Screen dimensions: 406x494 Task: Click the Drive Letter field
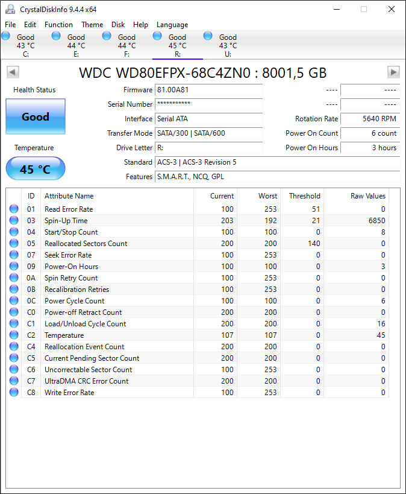coord(209,148)
